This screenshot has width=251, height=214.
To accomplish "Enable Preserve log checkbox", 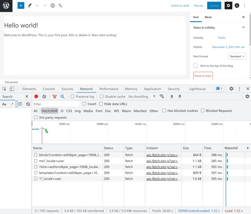I will (x=72, y=97).
